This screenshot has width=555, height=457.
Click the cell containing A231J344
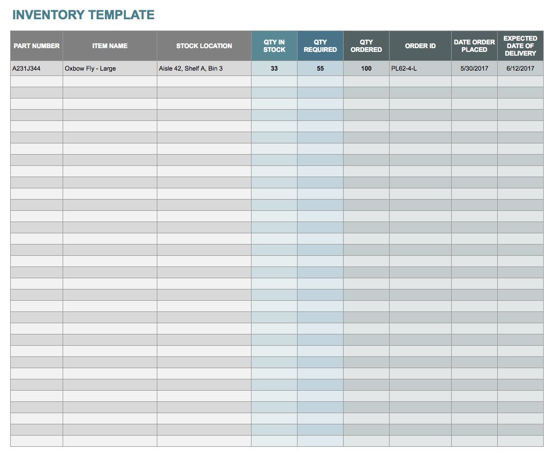click(36, 68)
